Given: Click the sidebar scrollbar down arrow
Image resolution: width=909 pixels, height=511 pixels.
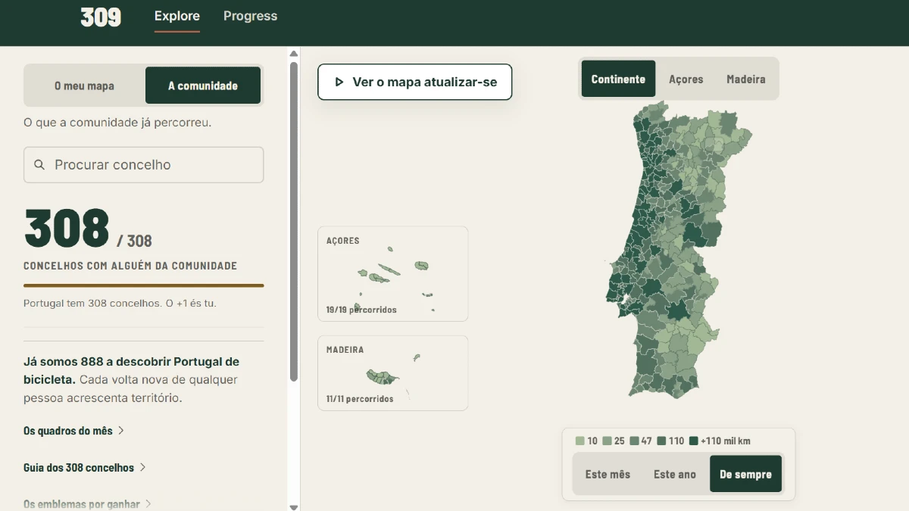Looking at the screenshot, I should 294,506.
